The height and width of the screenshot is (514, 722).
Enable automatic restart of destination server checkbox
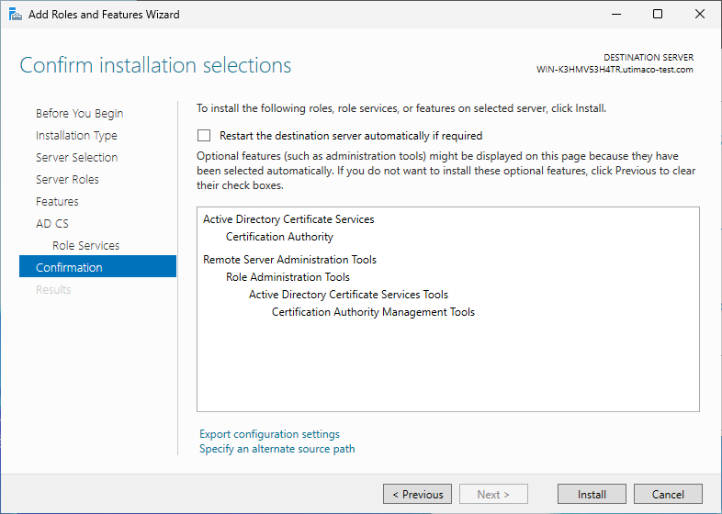(x=204, y=135)
